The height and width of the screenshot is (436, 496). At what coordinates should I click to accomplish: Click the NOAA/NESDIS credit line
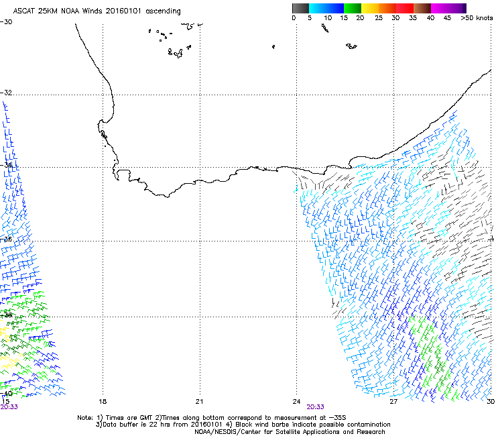(x=290, y=432)
